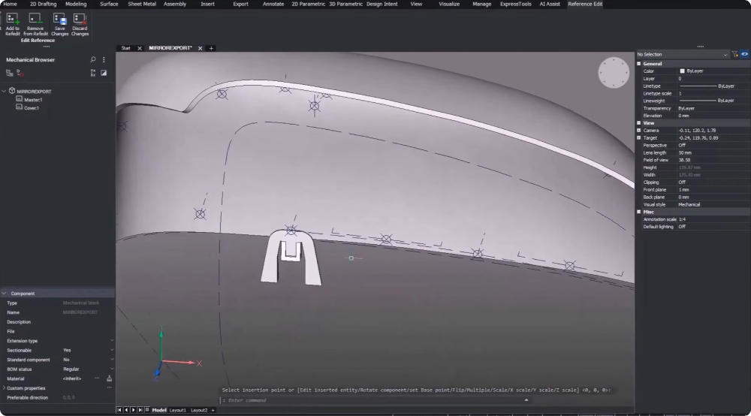The height and width of the screenshot is (416, 751).
Task: Collapse the General properties group
Action: 639,64
